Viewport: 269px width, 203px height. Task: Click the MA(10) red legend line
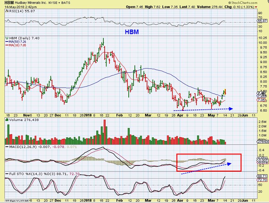[7, 45]
